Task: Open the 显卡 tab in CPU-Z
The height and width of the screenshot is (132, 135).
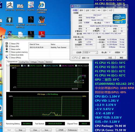Action: (x=105, y=10)
